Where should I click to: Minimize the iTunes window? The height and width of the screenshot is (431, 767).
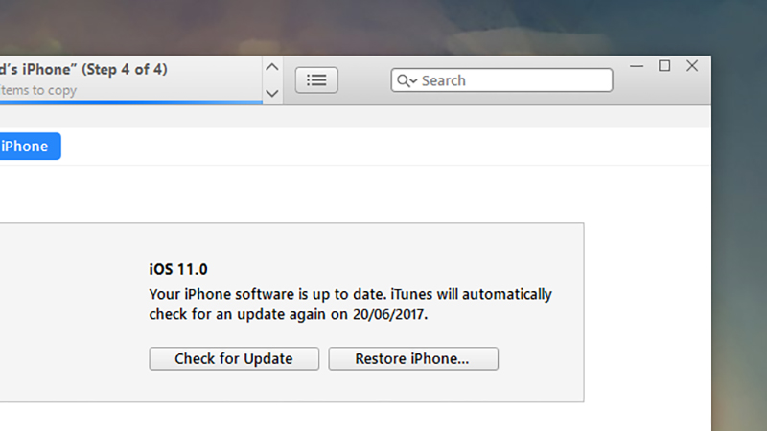click(x=637, y=66)
